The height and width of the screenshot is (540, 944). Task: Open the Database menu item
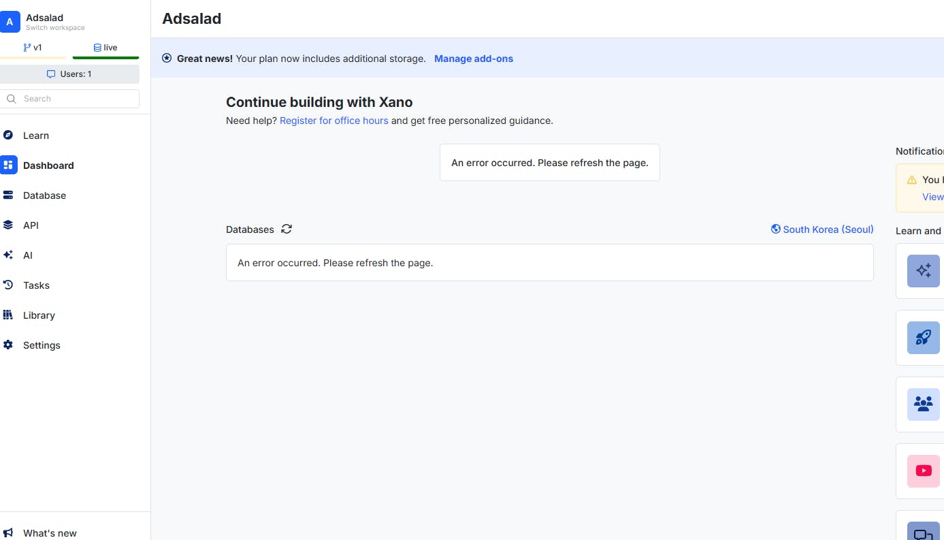point(44,195)
